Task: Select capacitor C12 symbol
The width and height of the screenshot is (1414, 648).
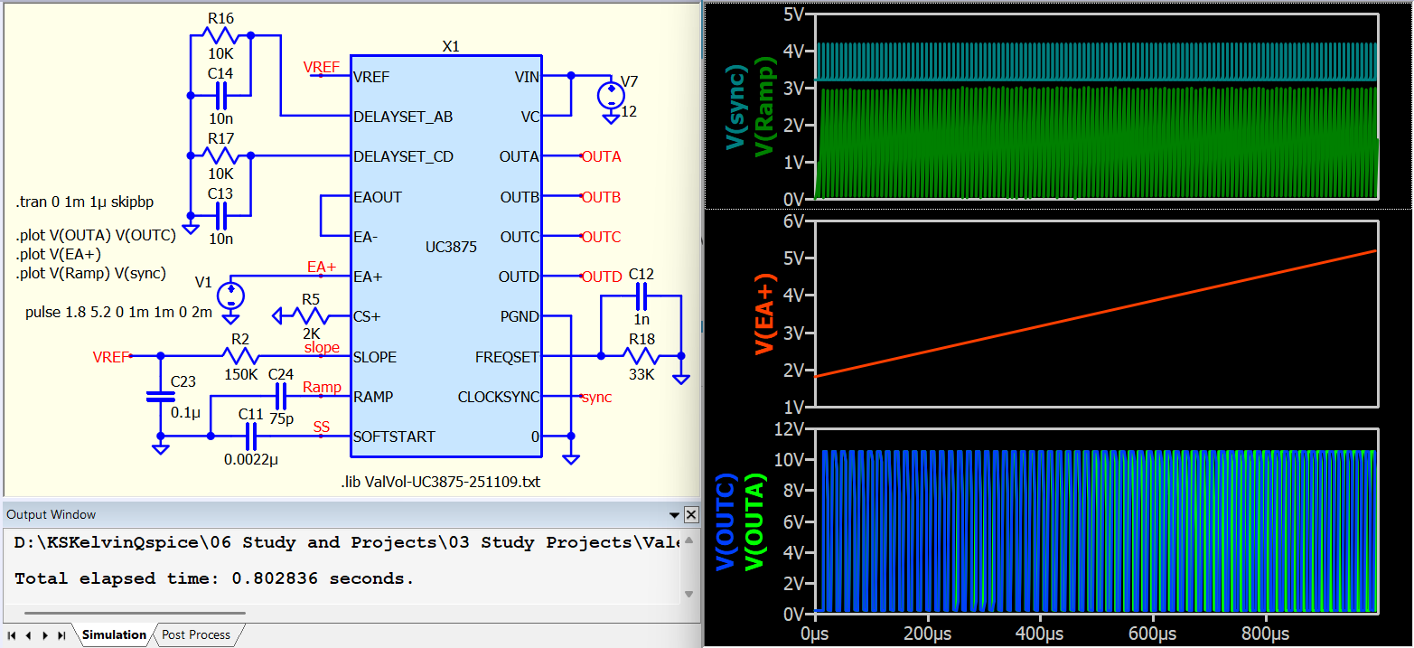Action: point(641,295)
